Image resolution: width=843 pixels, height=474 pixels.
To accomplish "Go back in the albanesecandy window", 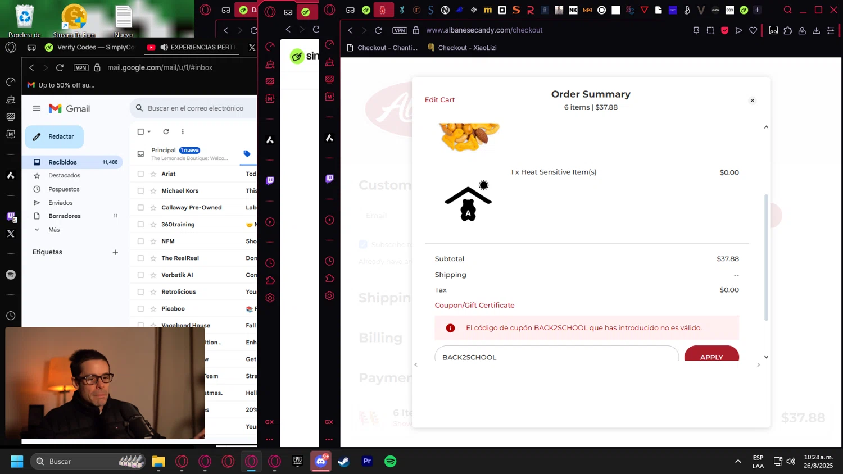I will pos(351,30).
